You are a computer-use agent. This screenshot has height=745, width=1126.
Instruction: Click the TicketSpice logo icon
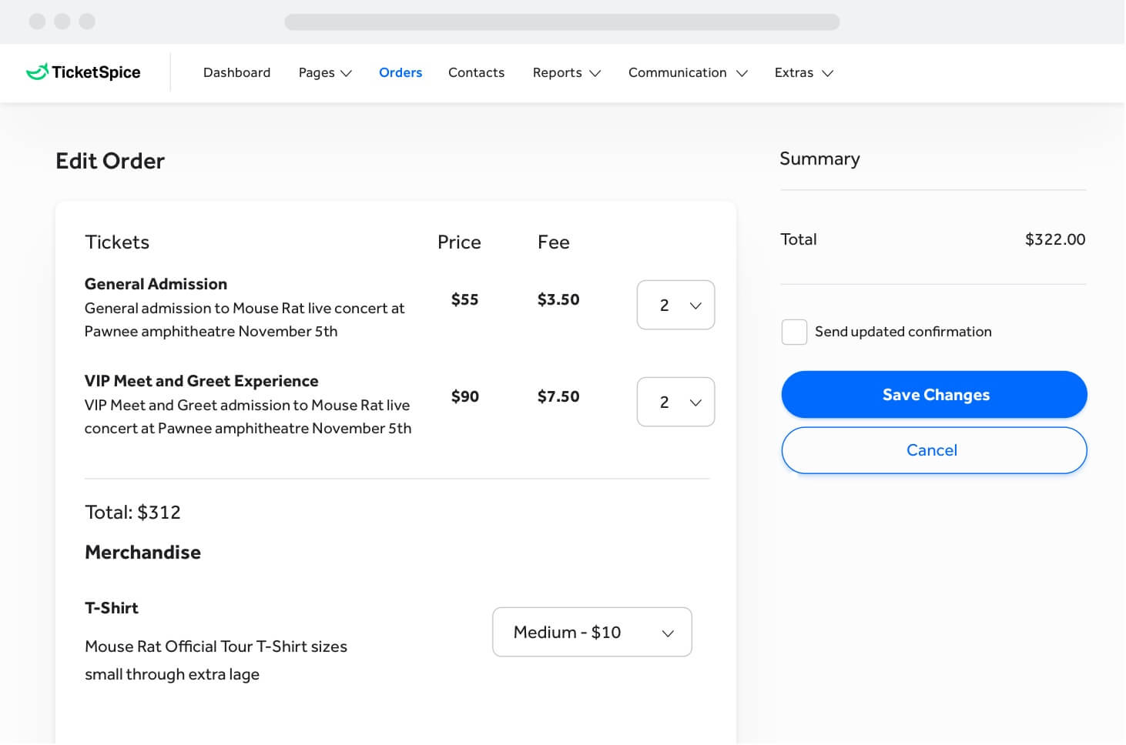[x=35, y=71]
